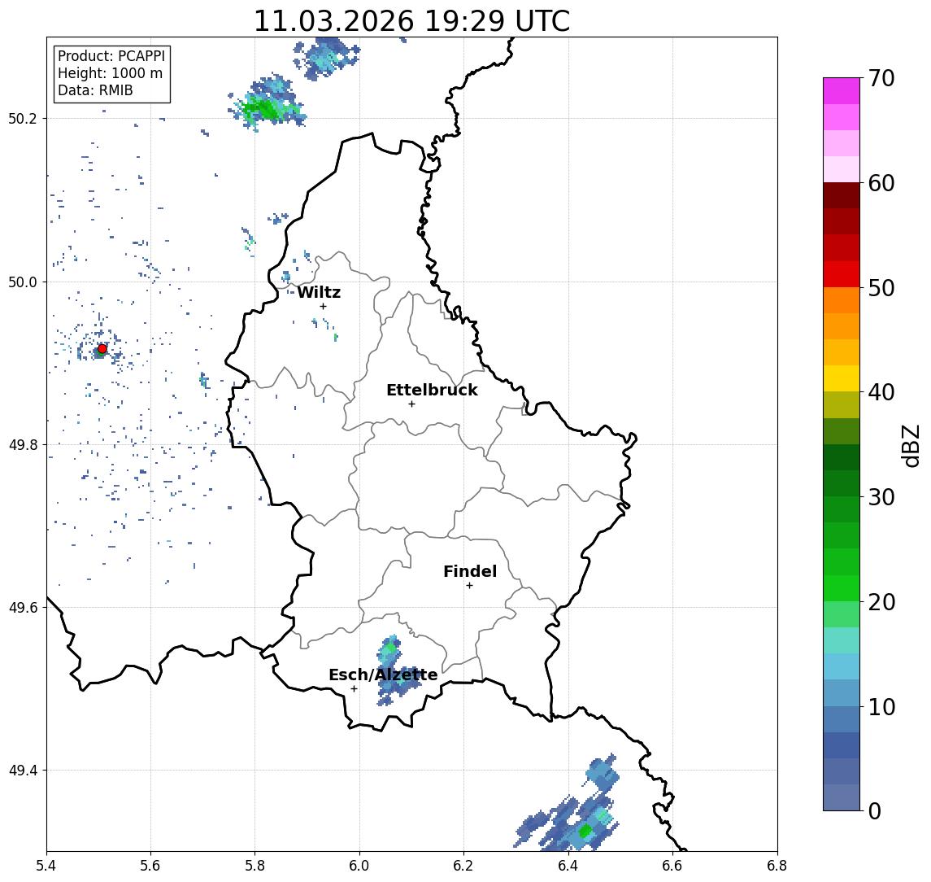Click the longitude label 5.6
This screenshot has height=882, width=931.
(150, 866)
